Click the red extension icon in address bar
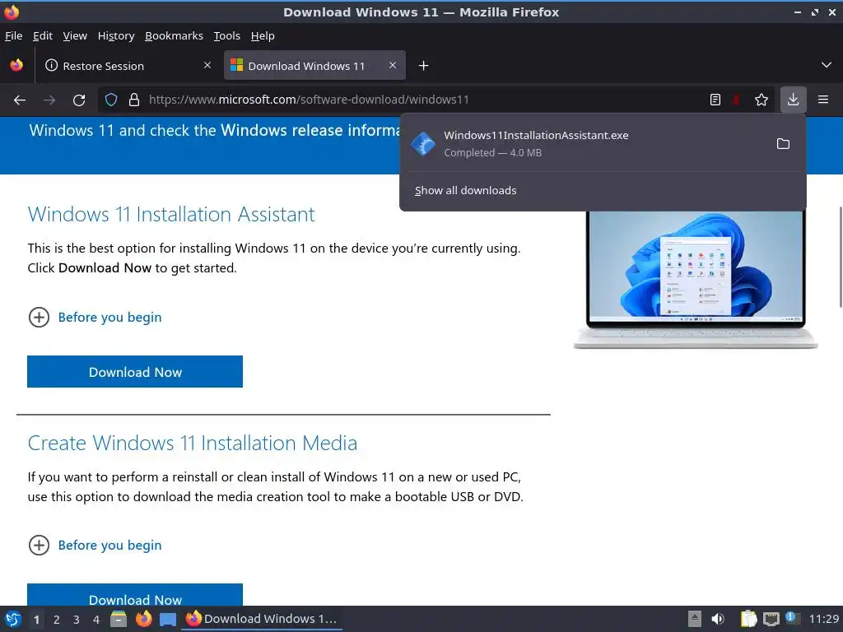The image size is (843, 632). coord(736,100)
